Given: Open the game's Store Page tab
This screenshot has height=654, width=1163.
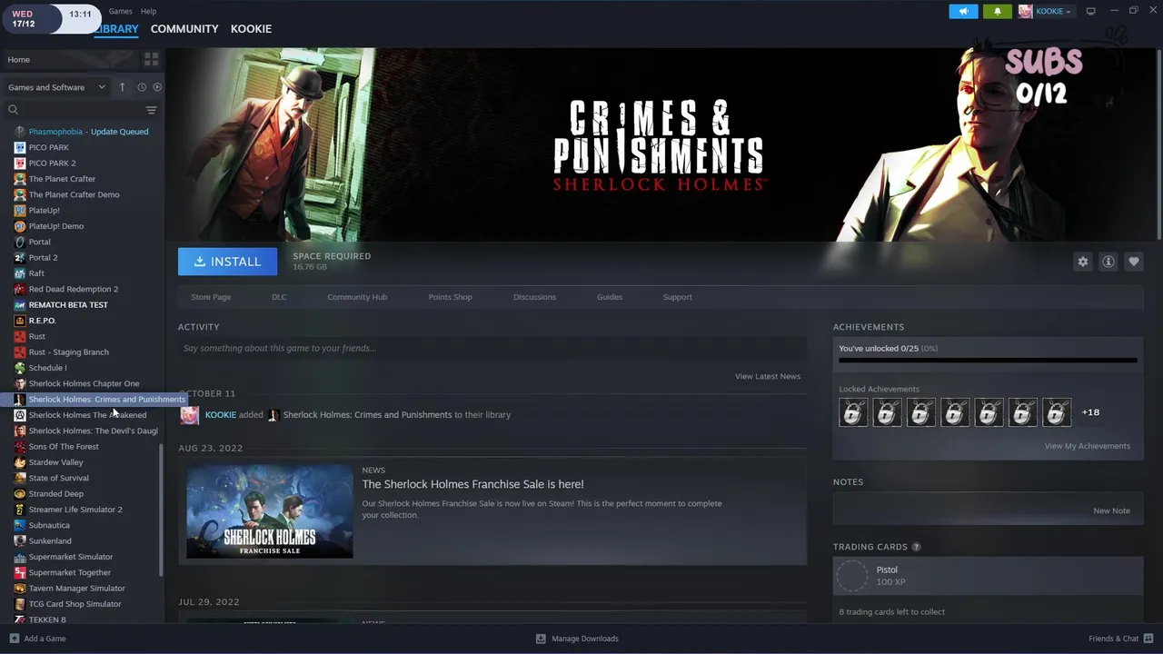Looking at the screenshot, I should [x=211, y=297].
